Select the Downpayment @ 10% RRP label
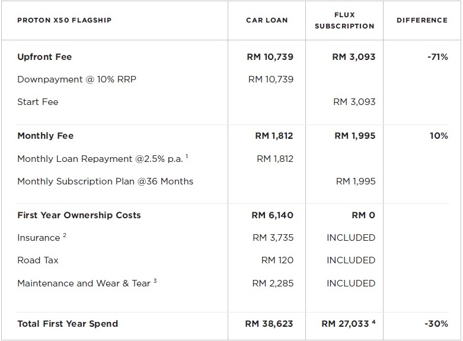Viewport: 463px width, 341px height. pyautogui.click(x=76, y=79)
